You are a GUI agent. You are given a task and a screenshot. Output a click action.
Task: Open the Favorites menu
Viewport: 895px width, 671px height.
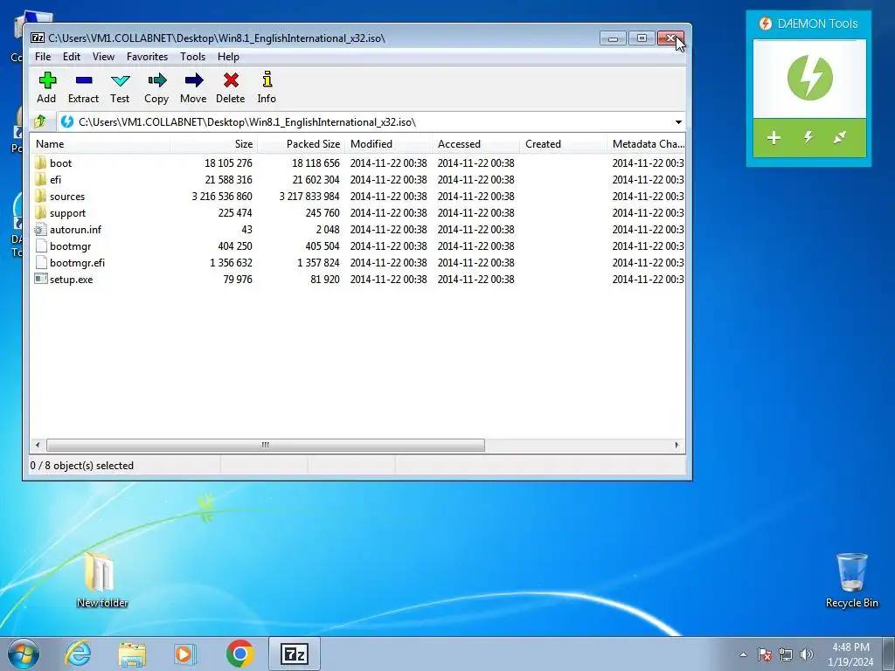(x=147, y=57)
